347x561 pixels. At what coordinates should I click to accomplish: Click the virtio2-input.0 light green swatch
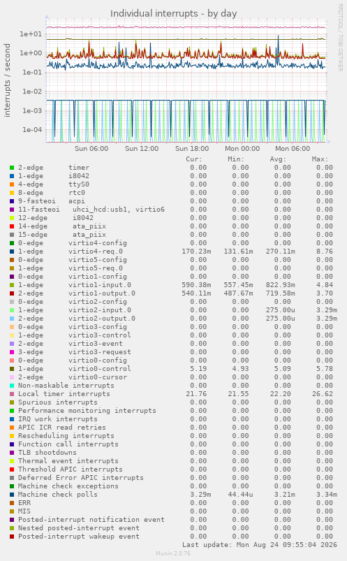click(12, 310)
